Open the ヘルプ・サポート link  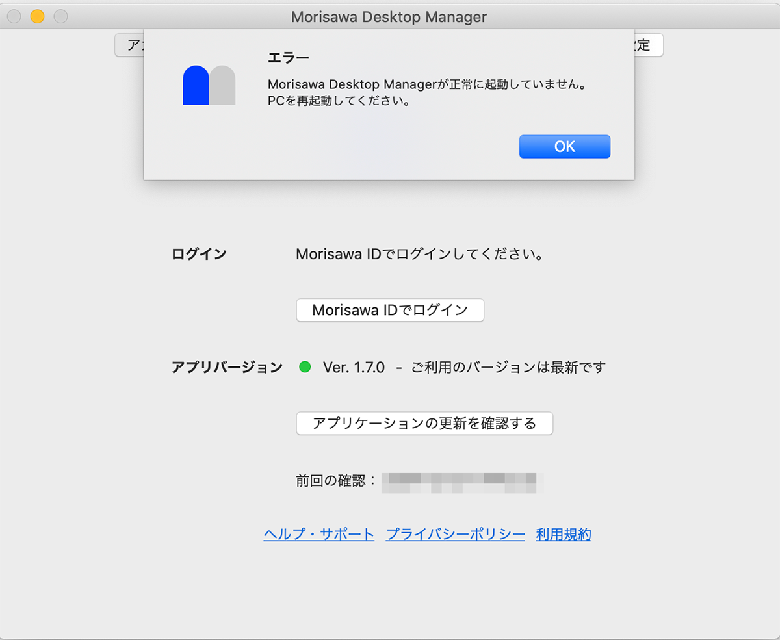pos(319,535)
